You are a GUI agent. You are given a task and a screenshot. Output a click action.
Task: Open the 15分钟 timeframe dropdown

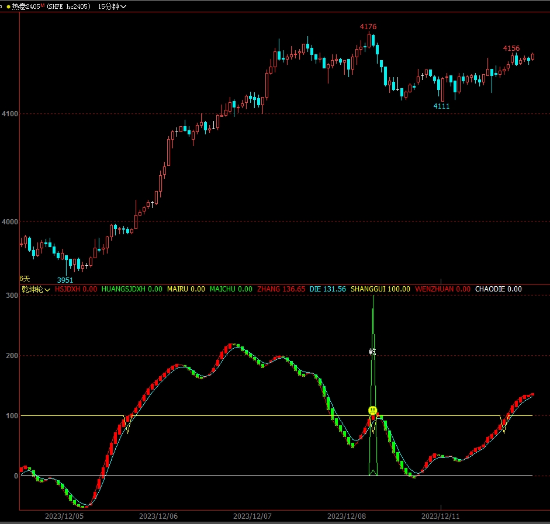pos(112,6)
